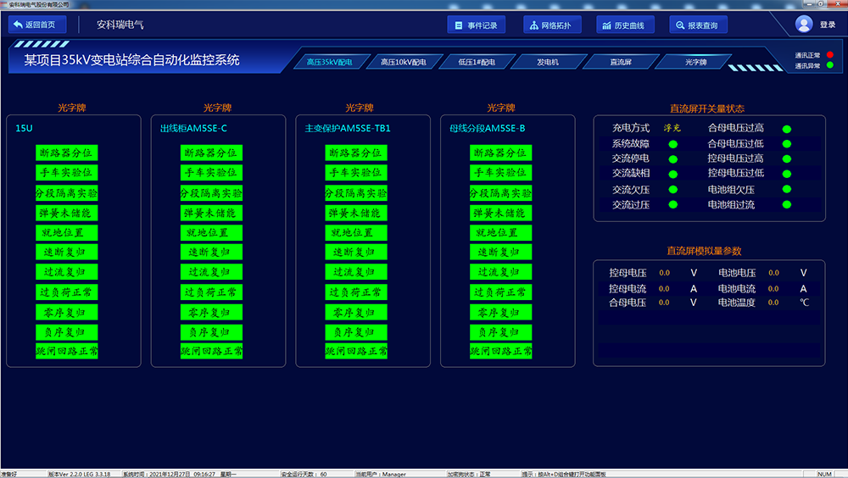Click the 网络拓扑 topology icon
Screen dimensions: 848x478
click(533, 25)
